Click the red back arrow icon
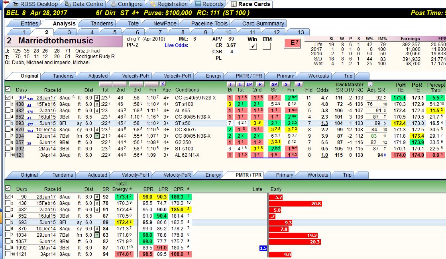Viewport: 446px width, 259px height. [6, 2]
